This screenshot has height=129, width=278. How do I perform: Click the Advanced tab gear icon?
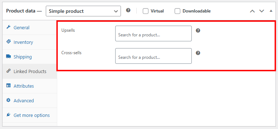pyautogui.click(x=8, y=100)
